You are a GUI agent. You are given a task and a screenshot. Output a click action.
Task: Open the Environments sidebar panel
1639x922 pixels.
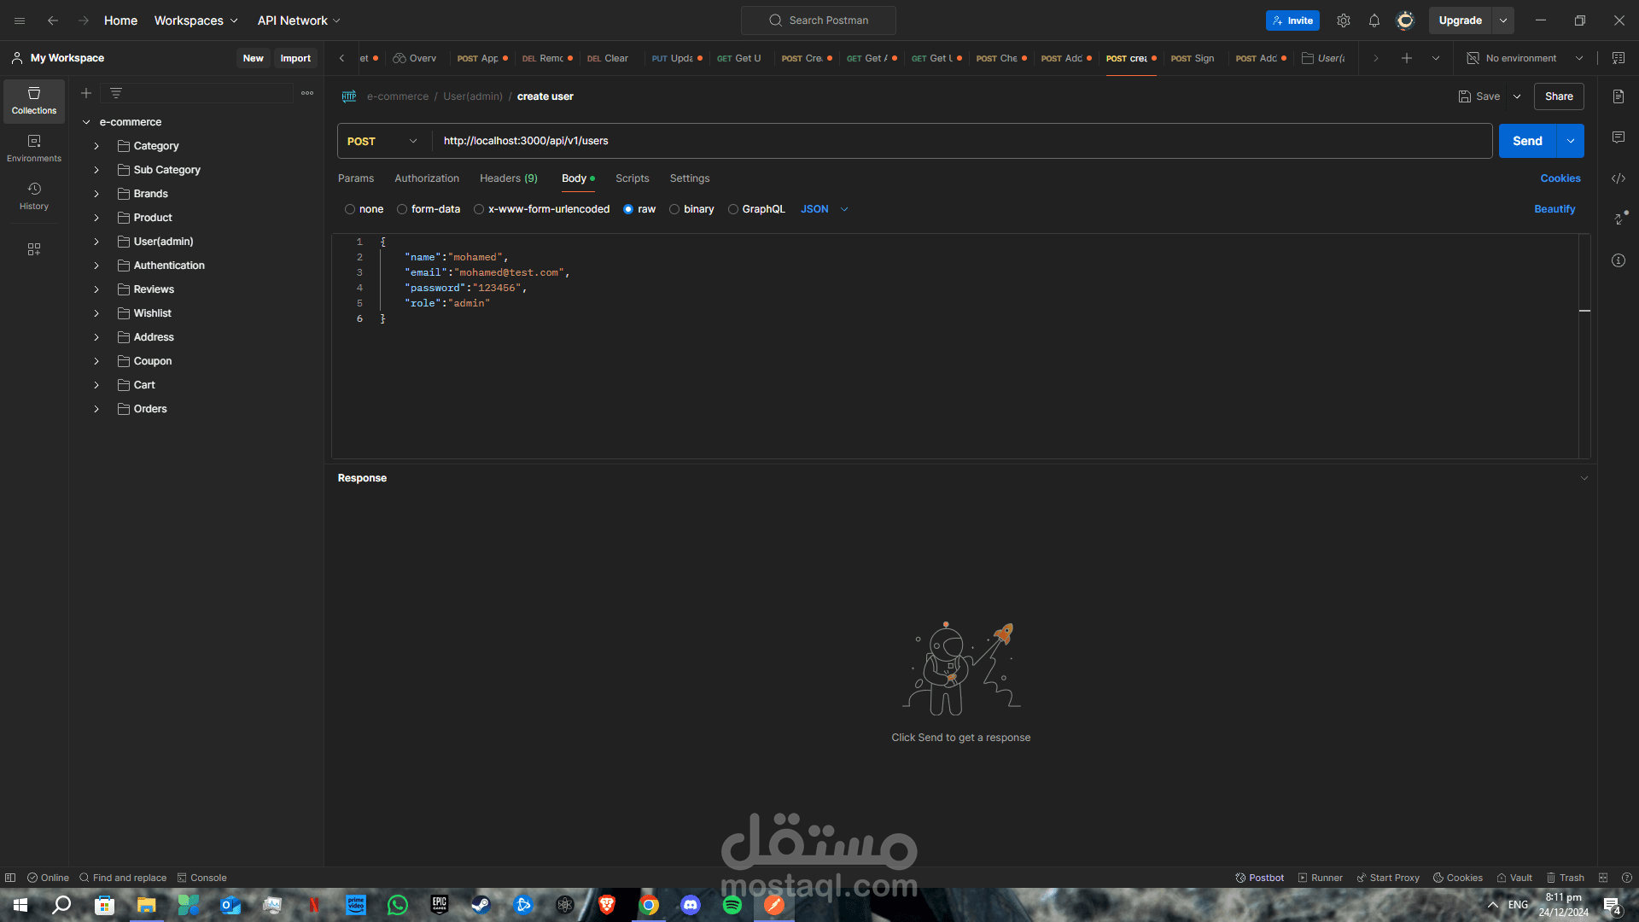click(x=34, y=149)
